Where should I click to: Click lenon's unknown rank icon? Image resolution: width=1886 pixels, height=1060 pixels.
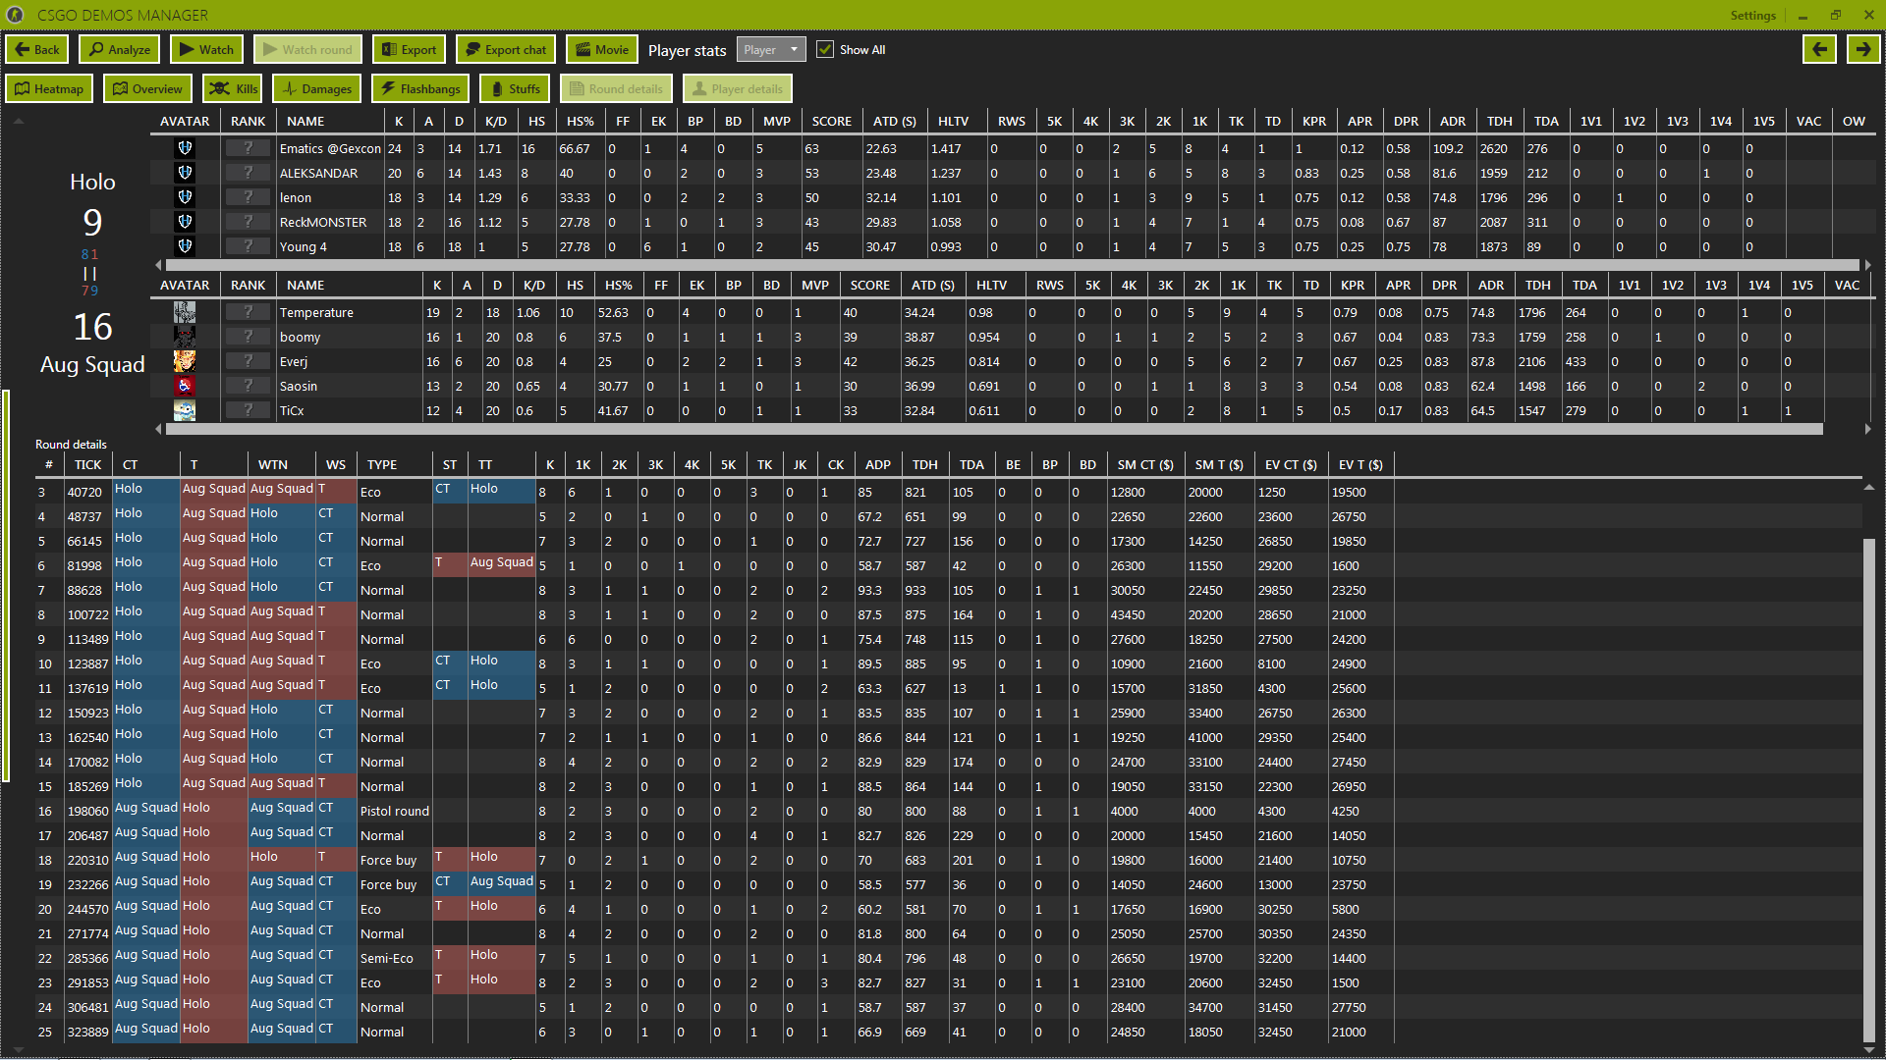pyautogui.click(x=248, y=197)
